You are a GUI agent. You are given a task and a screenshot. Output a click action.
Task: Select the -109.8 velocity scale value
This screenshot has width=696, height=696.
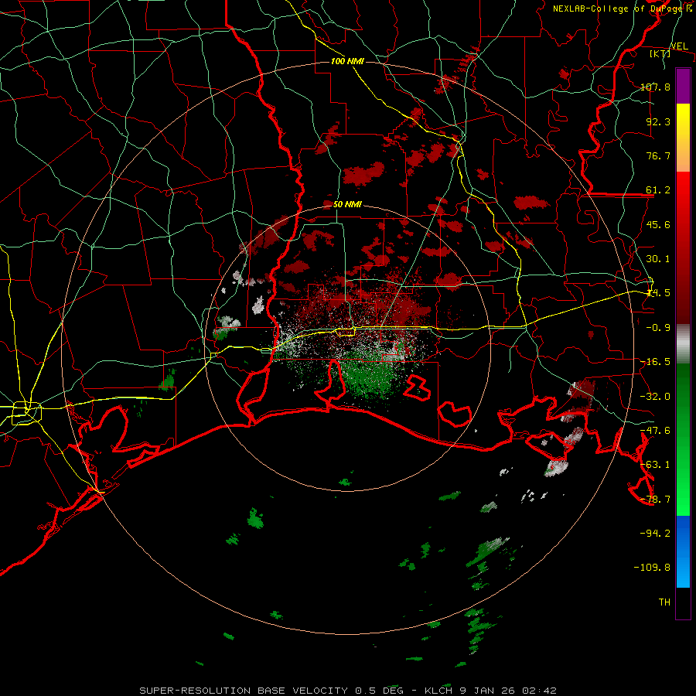pyautogui.click(x=653, y=568)
